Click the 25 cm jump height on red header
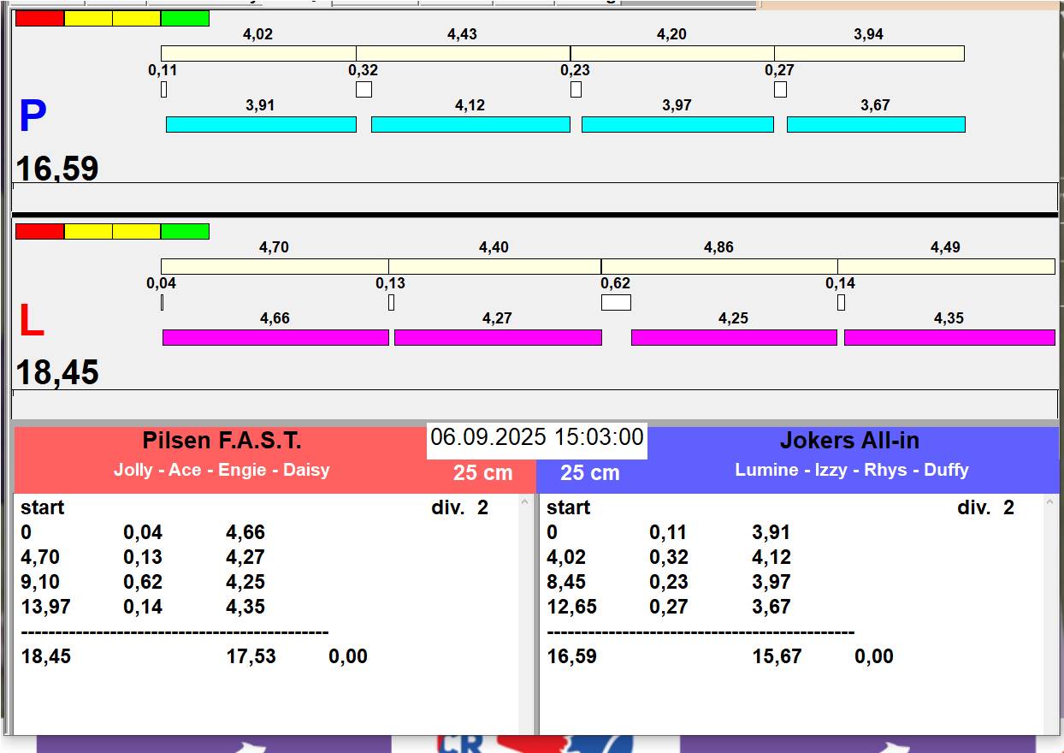Screen dimensions: 1064x753 click(483, 473)
